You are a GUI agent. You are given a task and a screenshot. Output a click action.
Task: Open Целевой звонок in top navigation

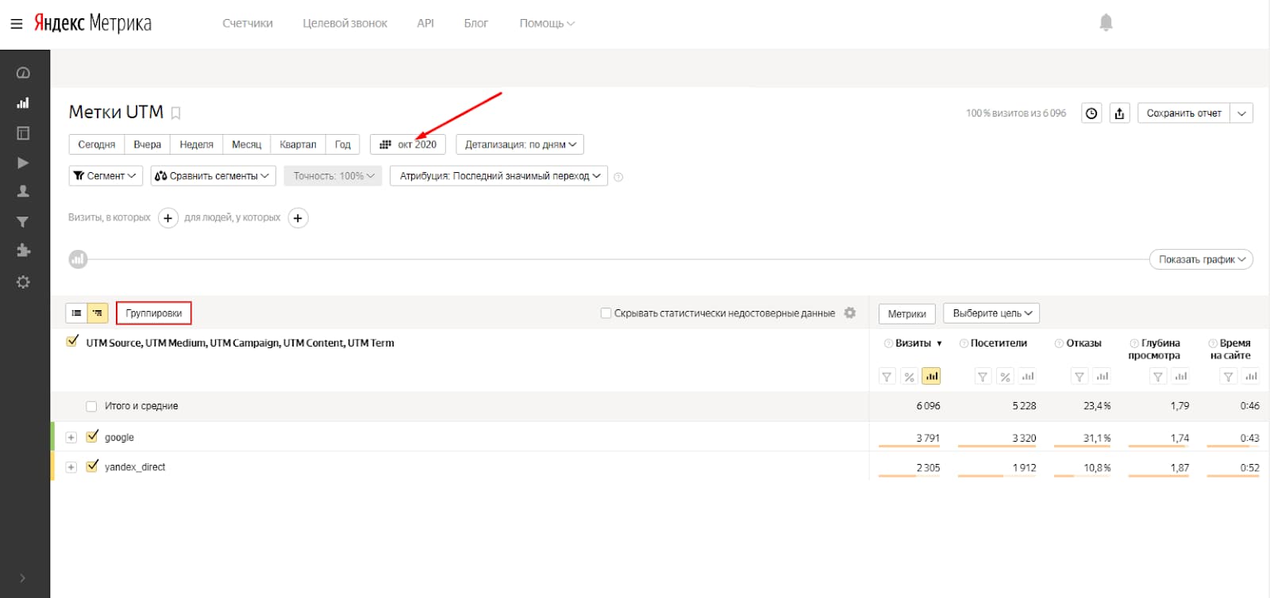(x=345, y=24)
